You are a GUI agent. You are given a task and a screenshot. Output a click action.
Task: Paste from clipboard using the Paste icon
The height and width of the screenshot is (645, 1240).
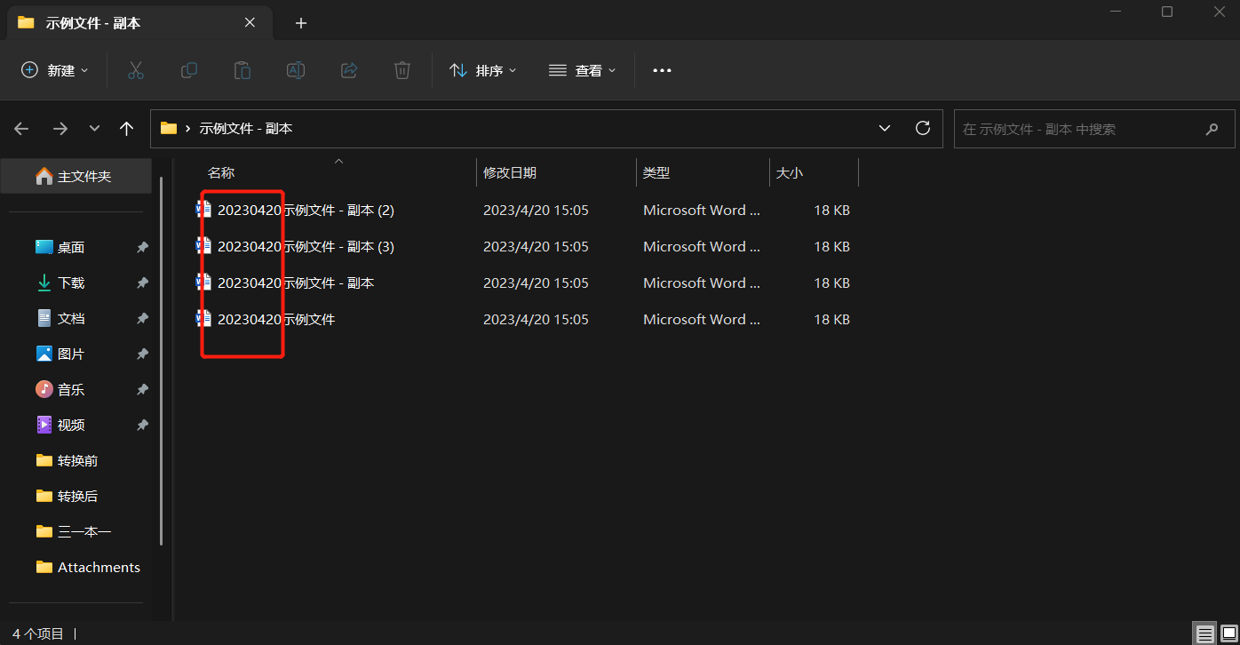point(242,70)
